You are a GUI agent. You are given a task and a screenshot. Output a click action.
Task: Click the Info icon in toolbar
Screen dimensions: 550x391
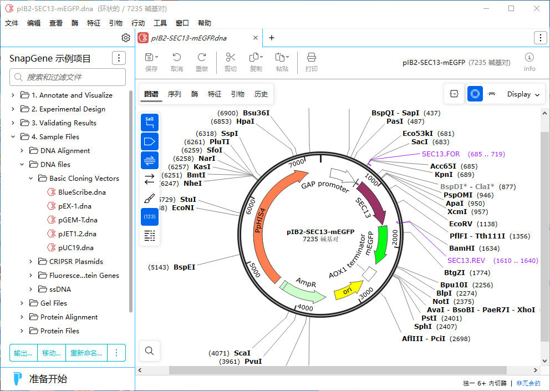click(529, 62)
